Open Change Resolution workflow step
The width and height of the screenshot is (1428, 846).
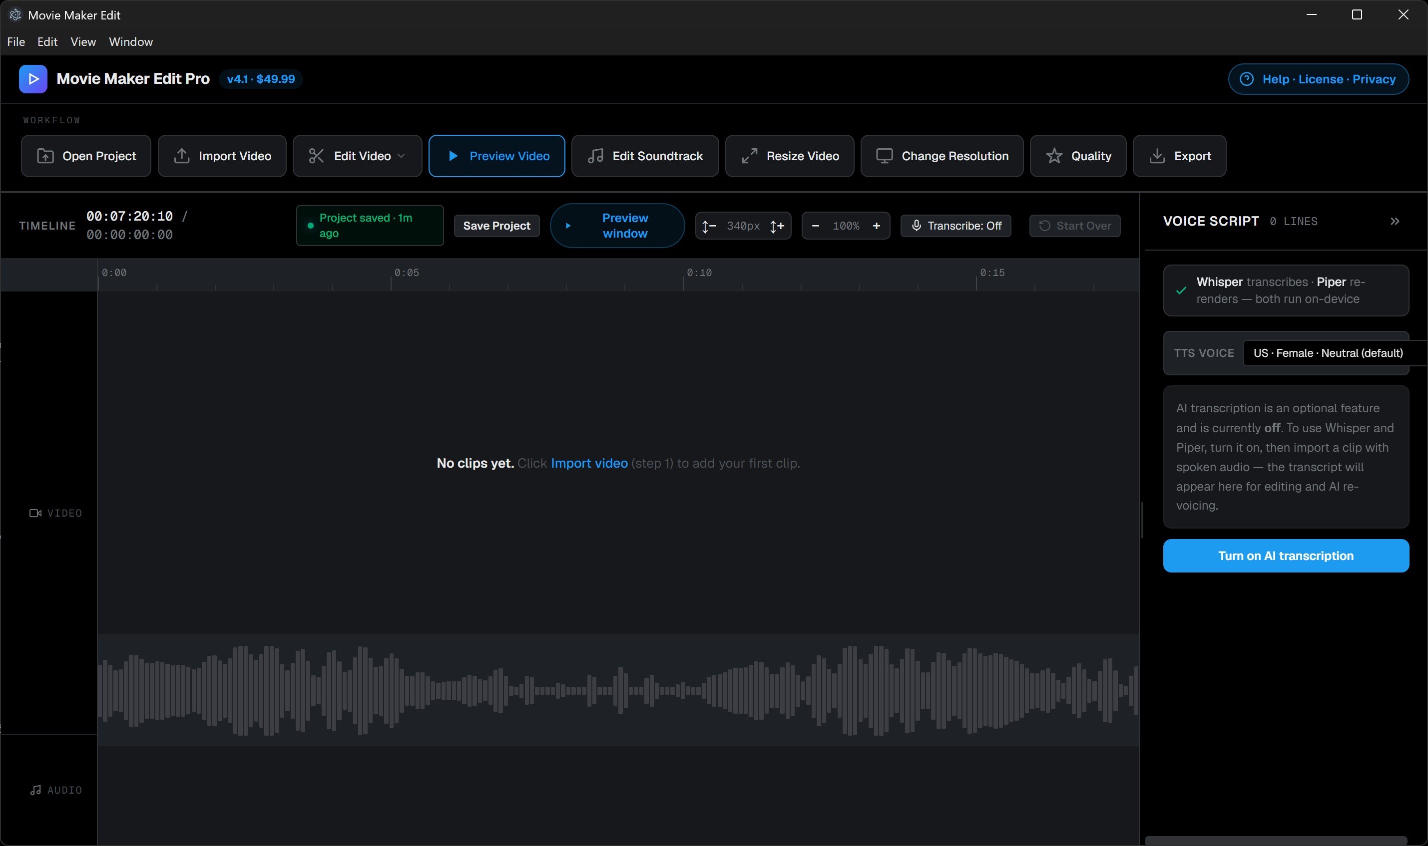pos(942,156)
